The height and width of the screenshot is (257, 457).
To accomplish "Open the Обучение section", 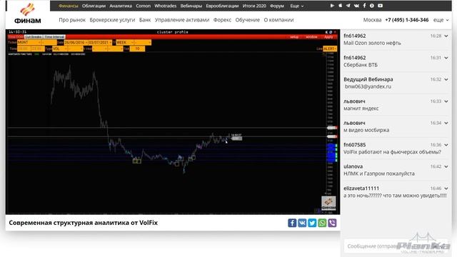I will (x=248, y=20).
